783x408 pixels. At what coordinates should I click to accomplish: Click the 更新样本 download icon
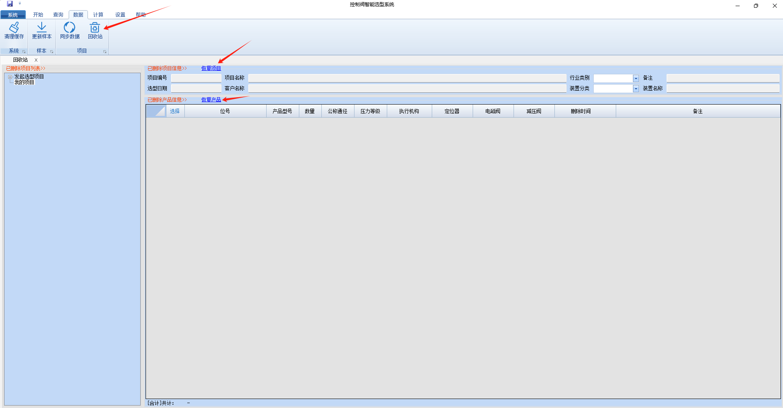point(42,28)
